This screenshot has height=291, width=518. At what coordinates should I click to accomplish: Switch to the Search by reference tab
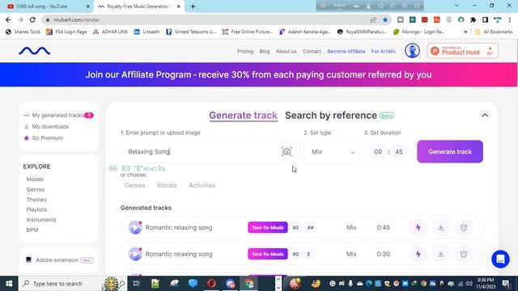[x=331, y=115]
